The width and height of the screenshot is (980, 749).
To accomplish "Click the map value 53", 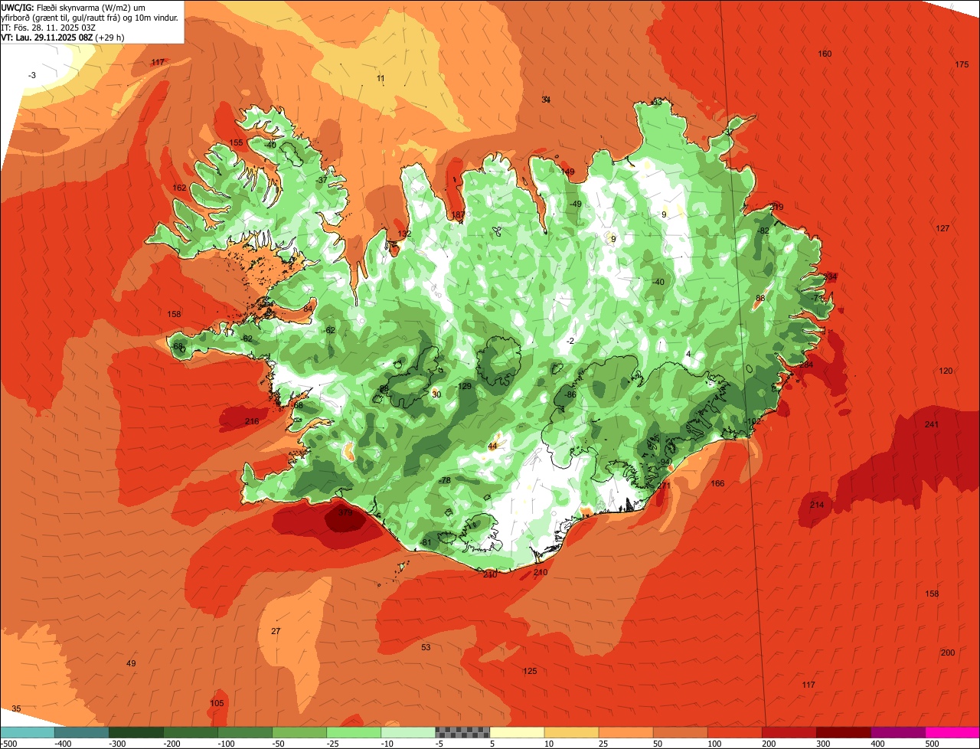I will pos(426,647).
